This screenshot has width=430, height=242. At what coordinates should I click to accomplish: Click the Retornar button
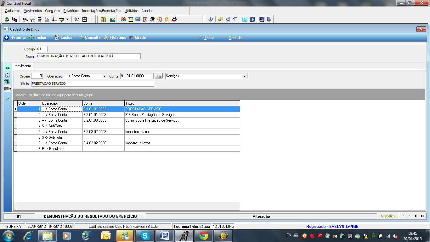[15, 37]
